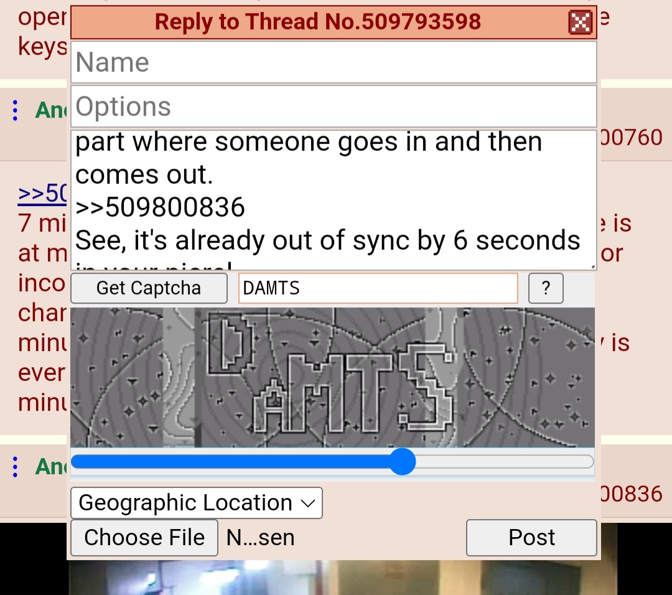Image resolution: width=672 pixels, height=595 pixels.
Task: Open the Geographic Location dropdown
Action: tap(196, 503)
